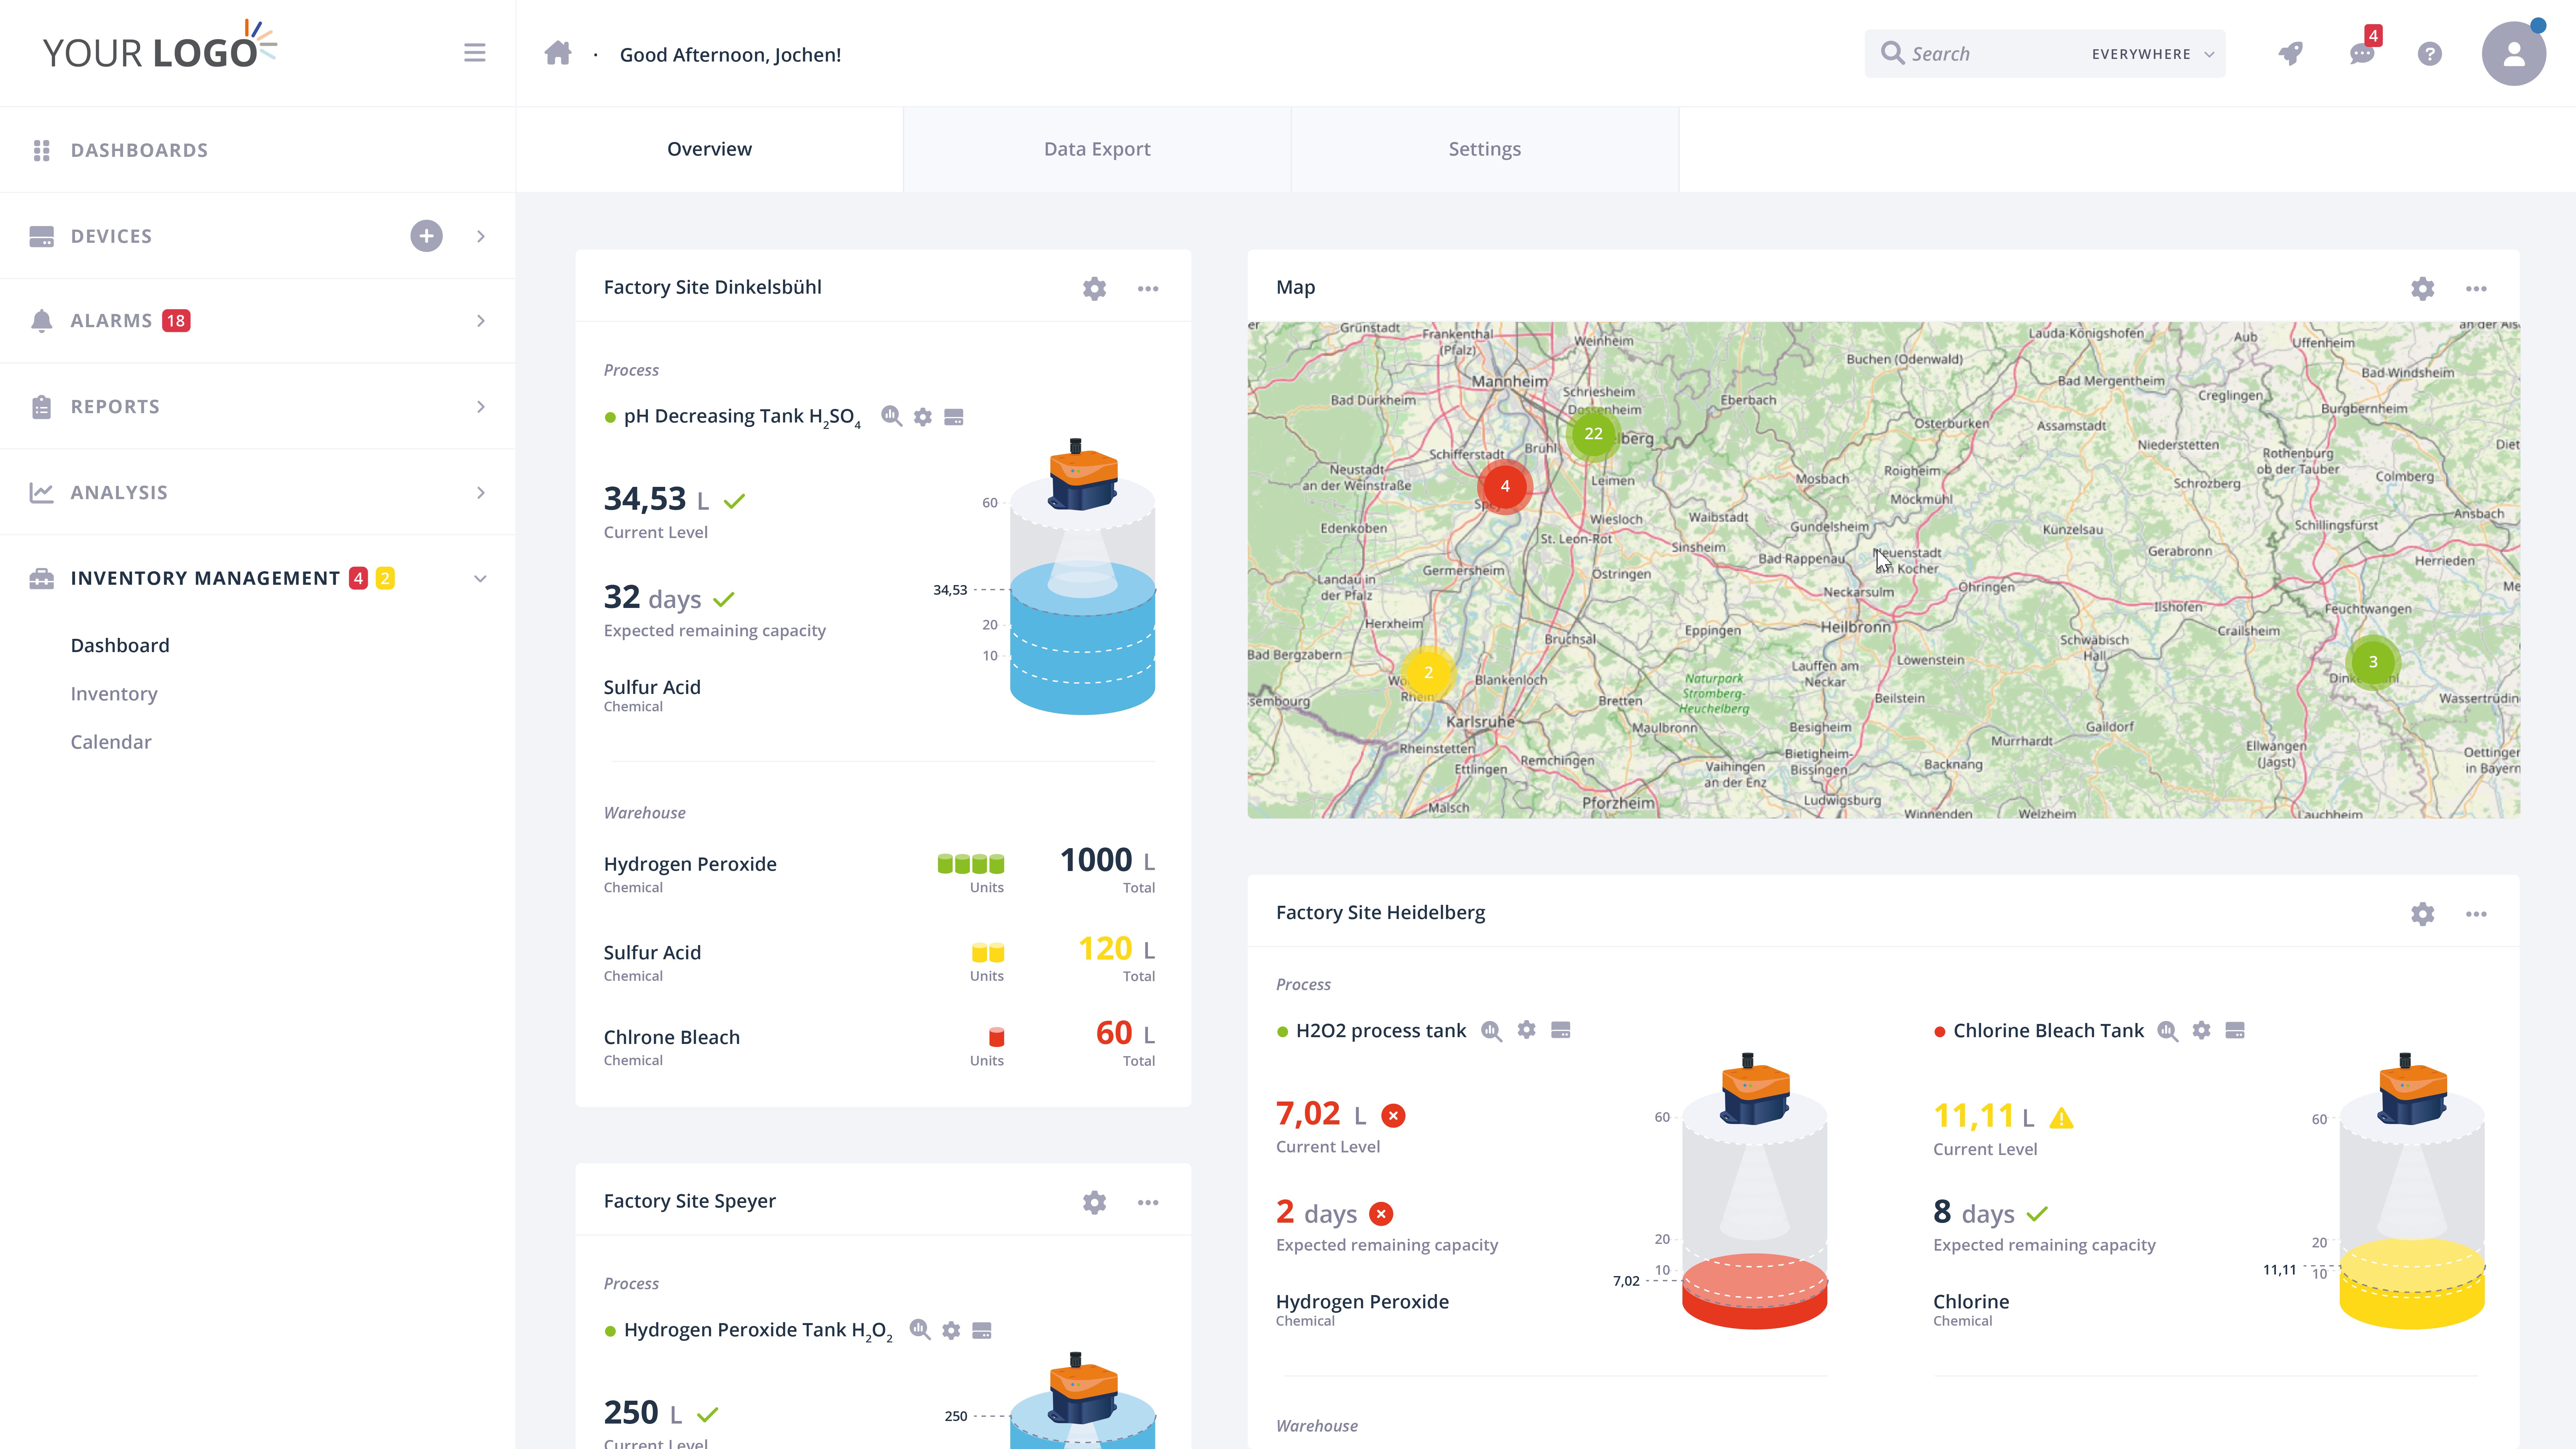Open the Everywhere search scope dropdown
Screen dimensions: 2576x1449
2152,54
